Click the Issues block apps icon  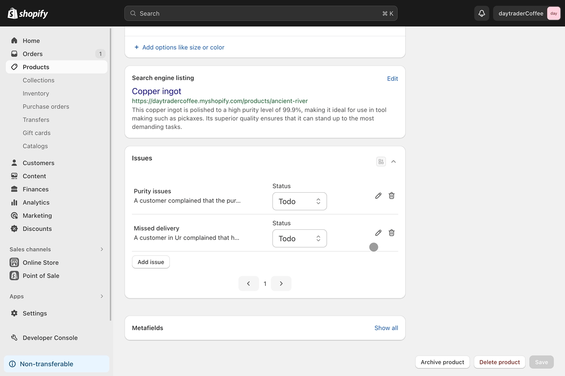(381, 162)
